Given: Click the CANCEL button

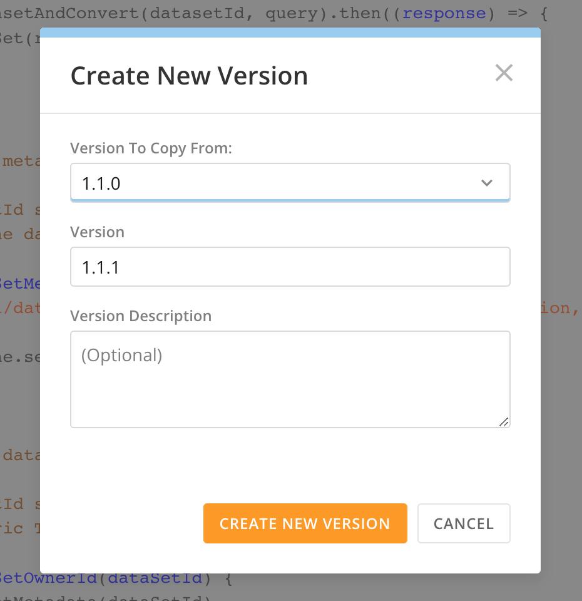Looking at the screenshot, I should 464,523.
